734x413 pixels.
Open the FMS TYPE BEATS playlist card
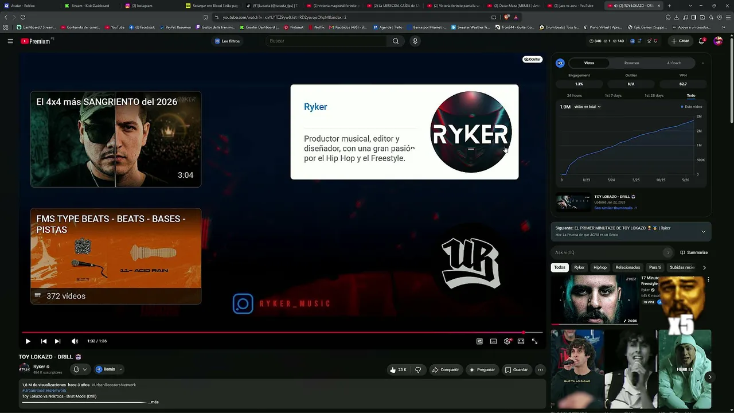click(x=116, y=256)
